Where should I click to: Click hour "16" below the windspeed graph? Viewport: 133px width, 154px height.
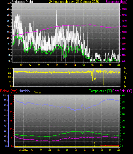(84, 65)
